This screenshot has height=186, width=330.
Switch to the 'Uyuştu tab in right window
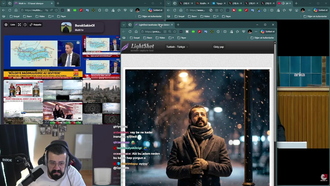pyautogui.click(x=219, y=3)
